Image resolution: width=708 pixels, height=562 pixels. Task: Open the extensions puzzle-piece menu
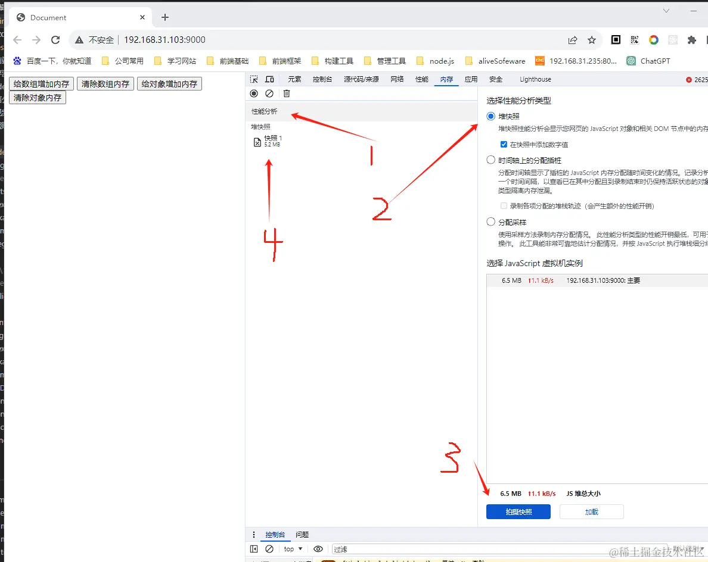pyautogui.click(x=692, y=40)
